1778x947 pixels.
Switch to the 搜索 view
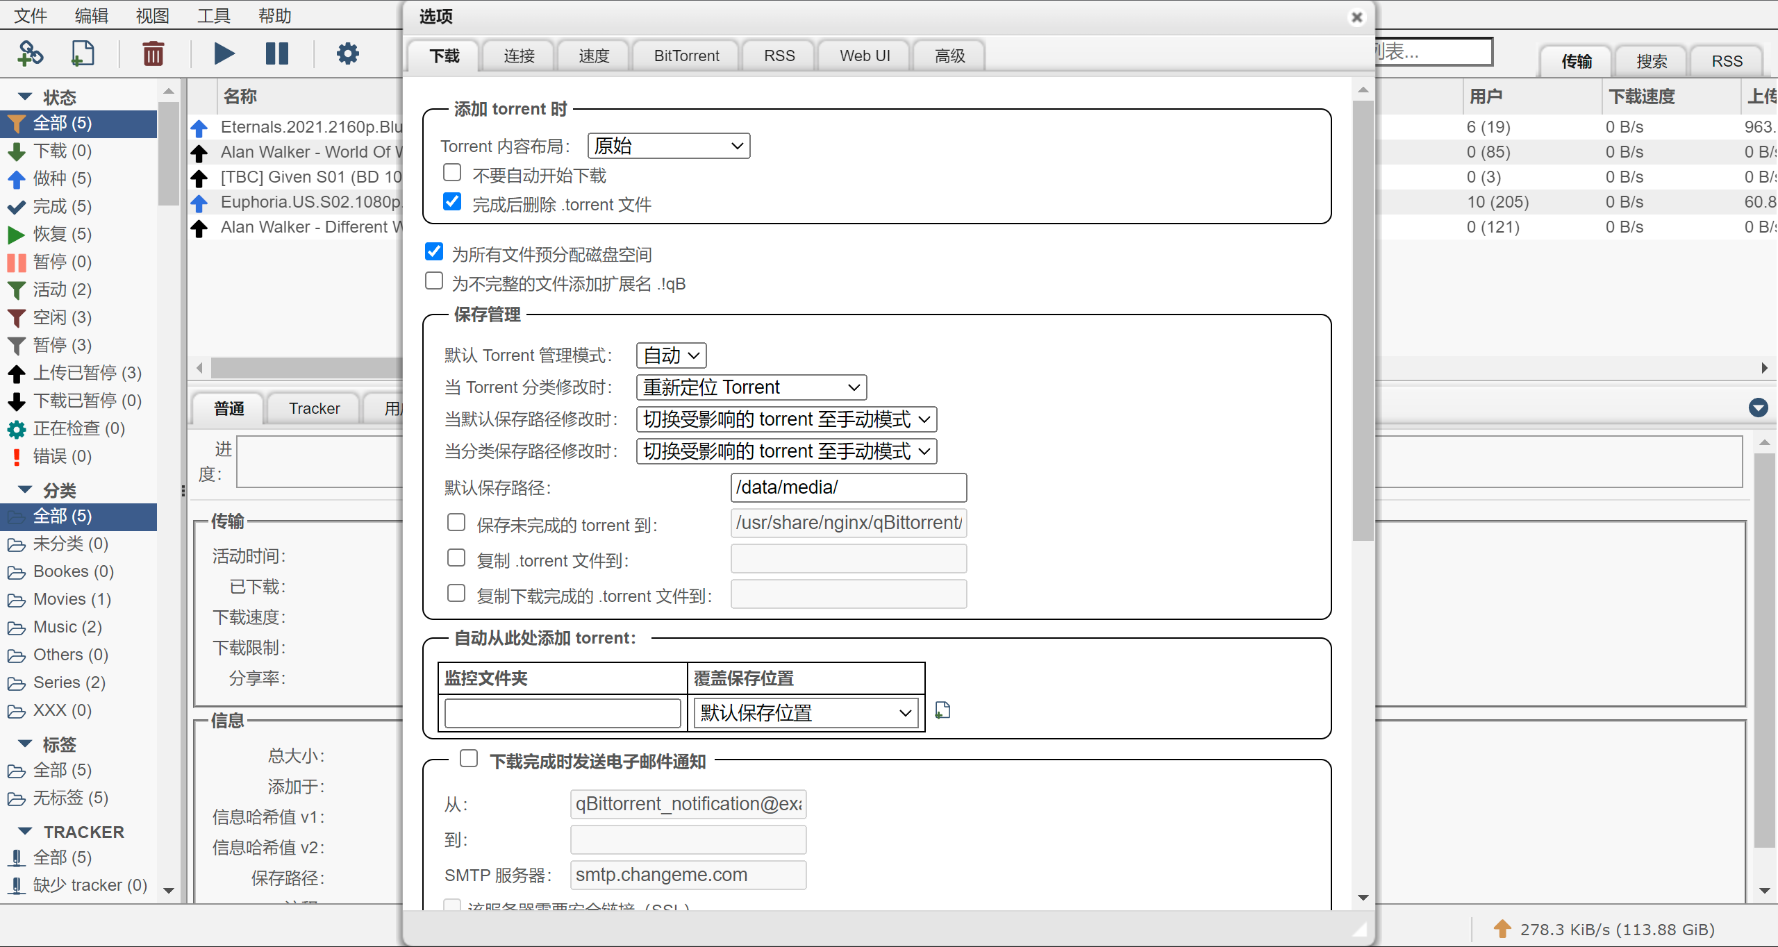pyautogui.click(x=1652, y=61)
